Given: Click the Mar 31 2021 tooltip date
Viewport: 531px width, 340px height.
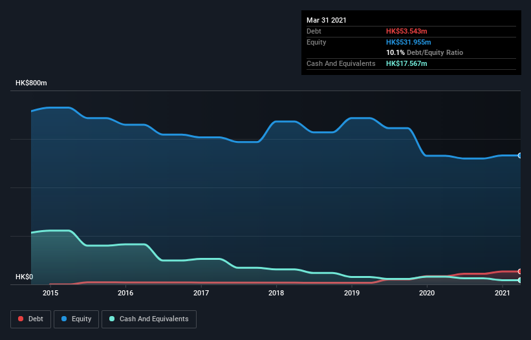Looking at the screenshot, I should coord(327,20).
